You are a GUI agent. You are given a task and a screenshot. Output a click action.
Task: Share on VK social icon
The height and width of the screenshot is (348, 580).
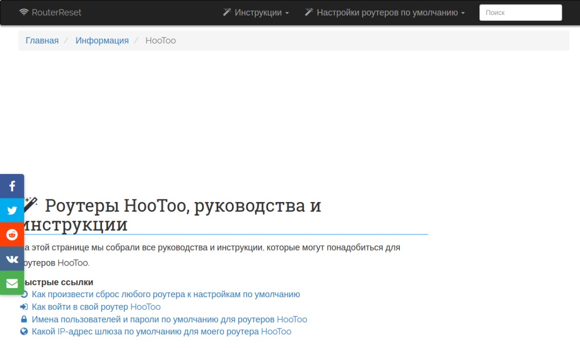point(12,259)
